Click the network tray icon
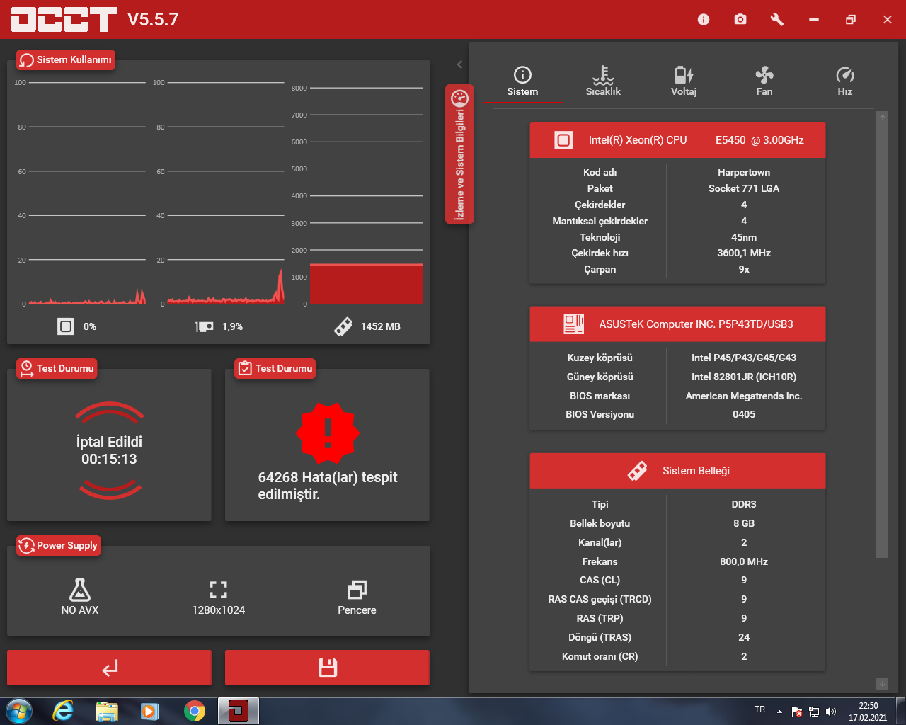 pos(814,712)
